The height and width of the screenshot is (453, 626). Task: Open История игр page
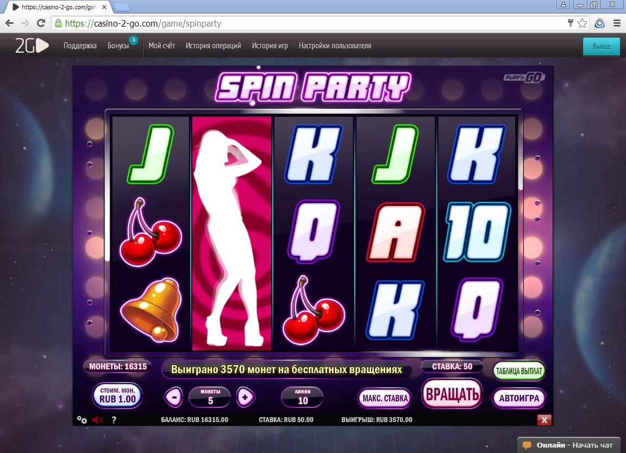point(270,46)
